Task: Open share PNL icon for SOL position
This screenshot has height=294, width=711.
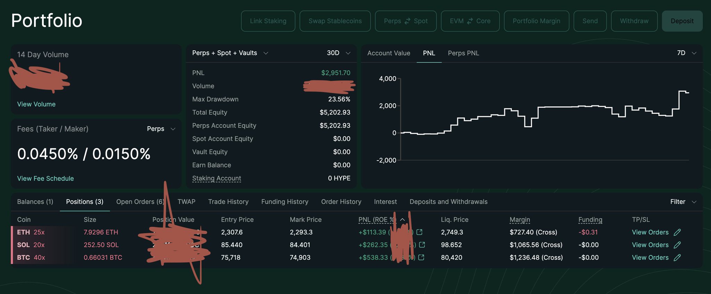Action: 422,245
